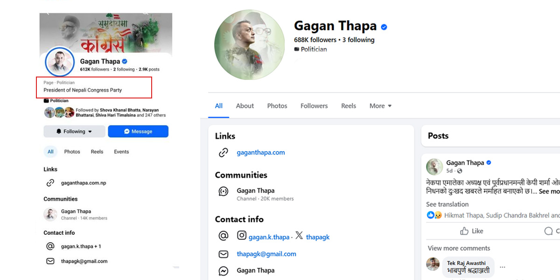Click the Messenger icon beside Gagan Thapa
560x280 pixels.
pos(224,271)
